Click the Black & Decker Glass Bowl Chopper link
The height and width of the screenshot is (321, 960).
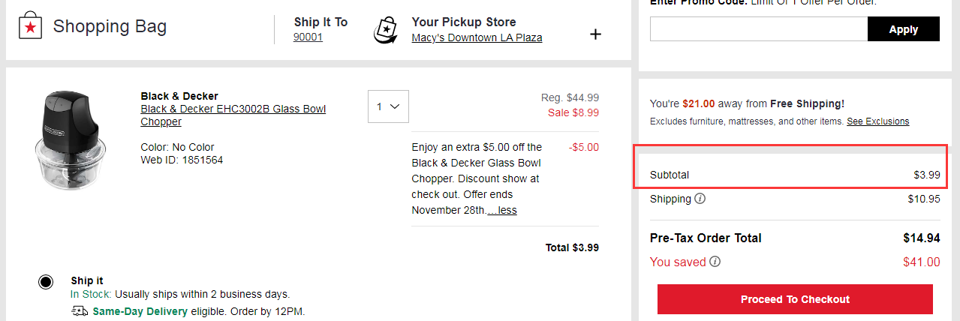pyautogui.click(x=233, y=115)
